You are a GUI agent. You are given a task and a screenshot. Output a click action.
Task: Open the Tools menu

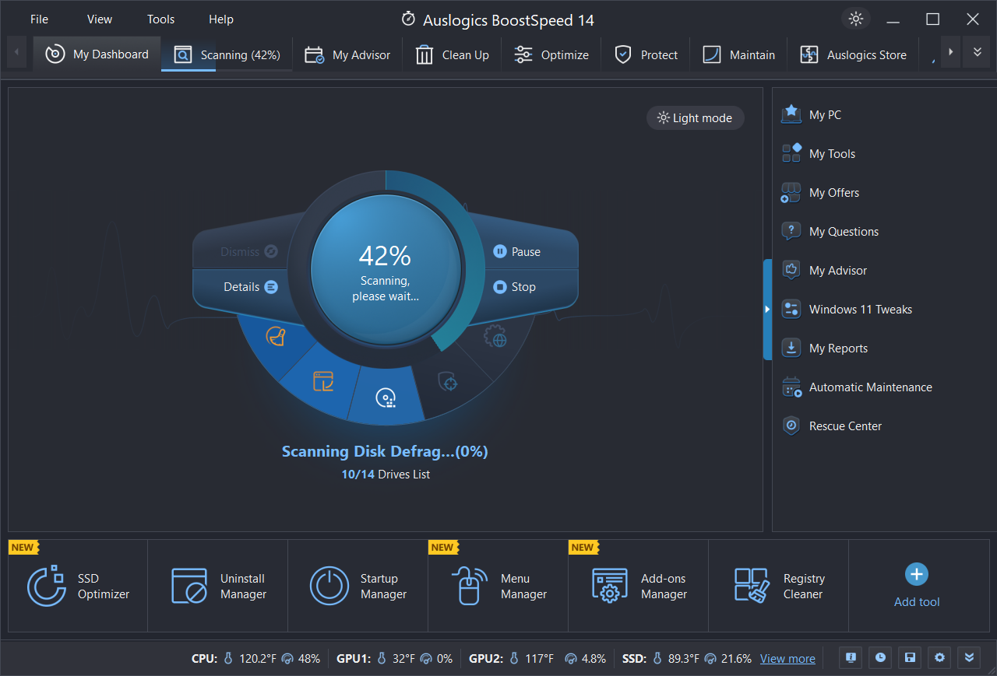tap(160, 19)
